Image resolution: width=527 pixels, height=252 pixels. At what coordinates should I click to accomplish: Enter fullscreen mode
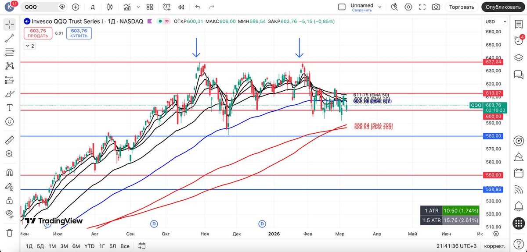pyautogui.click(x=422, y=7)
